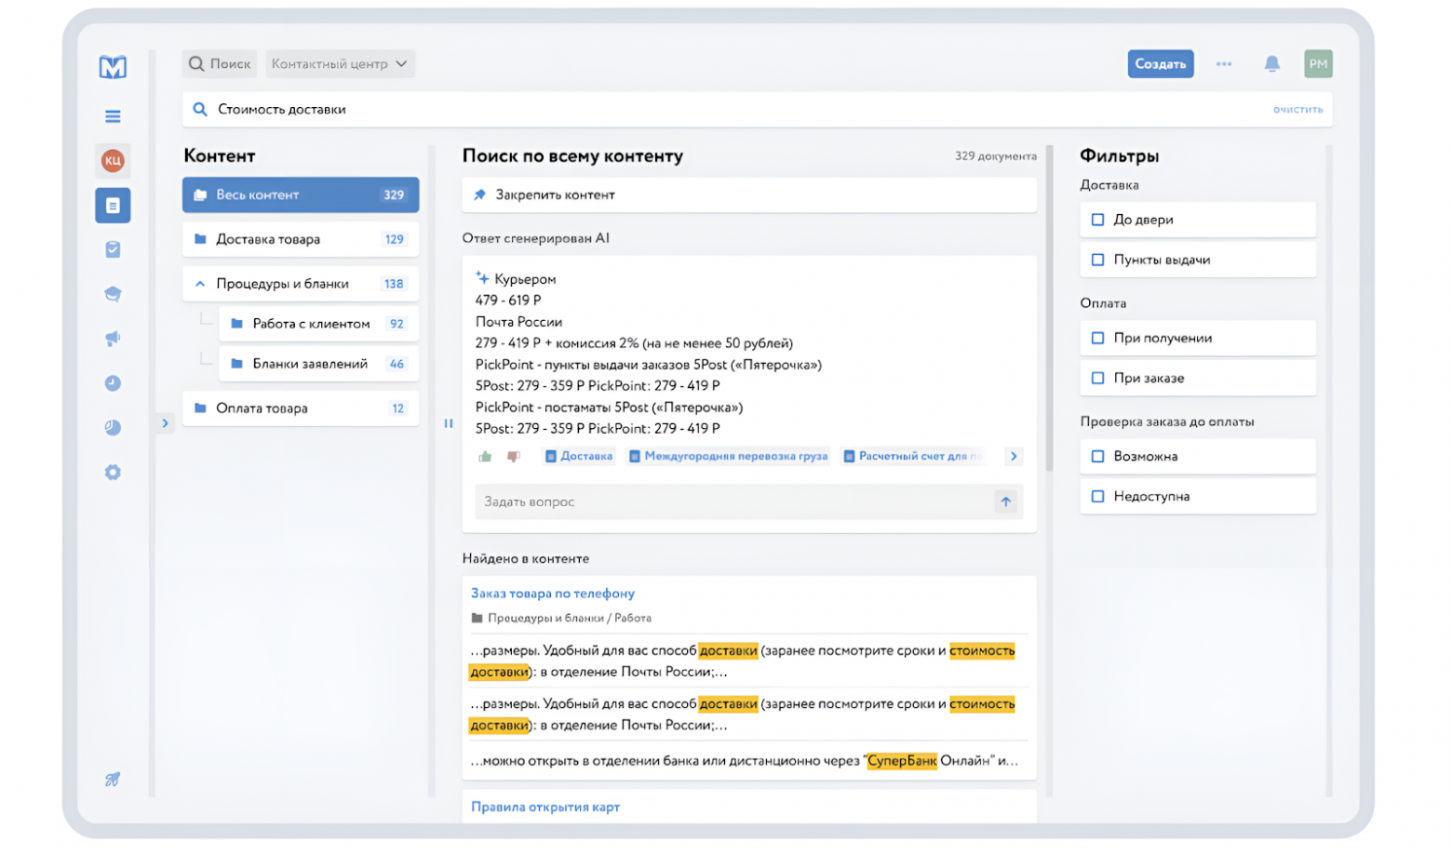The image size is (1452, 855).
Task: Open the "Заказ товара по телефону" result
Action: pyautogui.click(x=552, y=594)
